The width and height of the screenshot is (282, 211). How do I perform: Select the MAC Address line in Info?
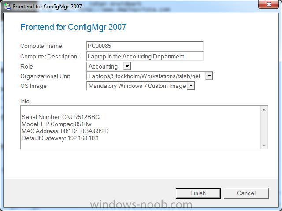[65, 131]
